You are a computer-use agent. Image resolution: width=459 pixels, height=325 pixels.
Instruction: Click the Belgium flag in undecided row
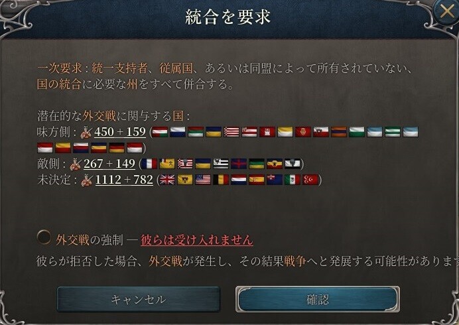pyautogui.click(x=221, y=180)
